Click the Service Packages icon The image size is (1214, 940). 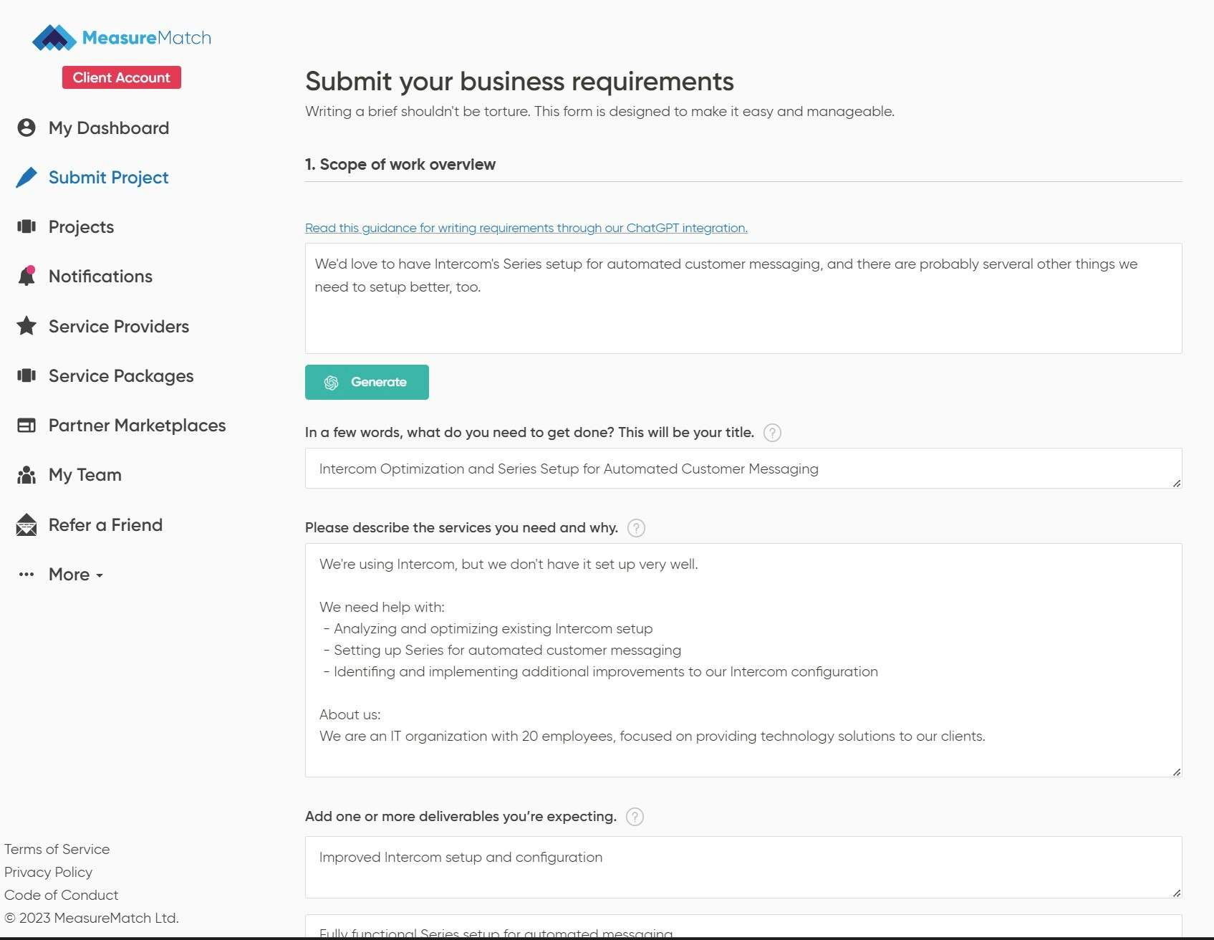tap(27, 375)
